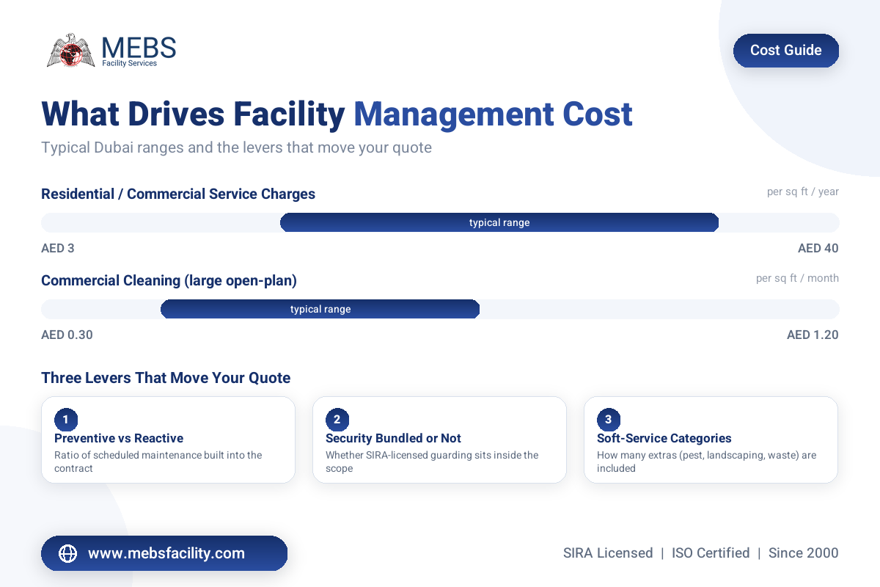Click the number 2 badge on Security card
This screenshot has width=880, height=587.
(337, 420)
